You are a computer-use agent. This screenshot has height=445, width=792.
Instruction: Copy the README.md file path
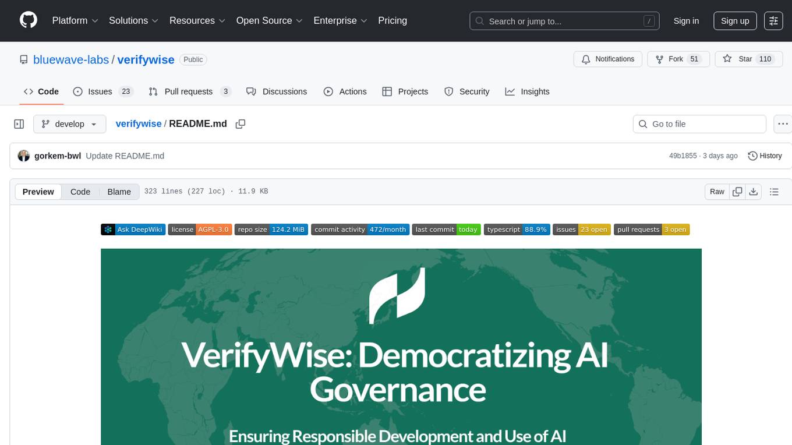[240, 124]
